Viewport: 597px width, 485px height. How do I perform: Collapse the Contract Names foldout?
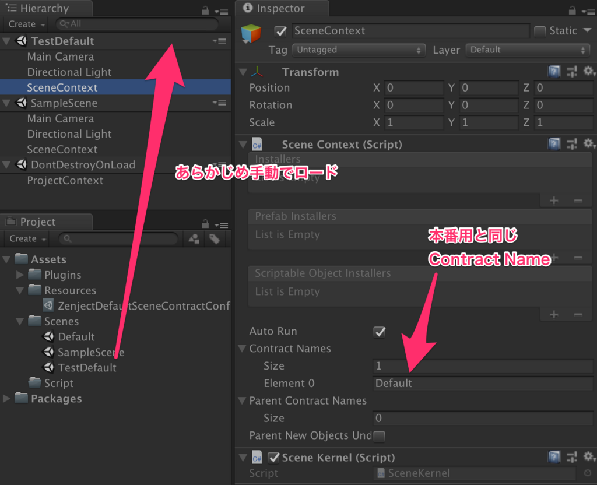pos(242,349)
